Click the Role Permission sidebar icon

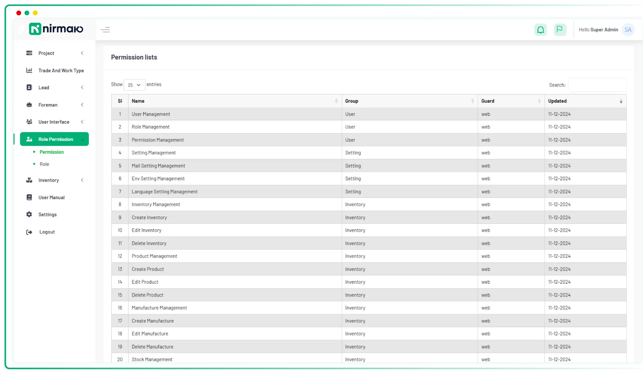[29, 139]
